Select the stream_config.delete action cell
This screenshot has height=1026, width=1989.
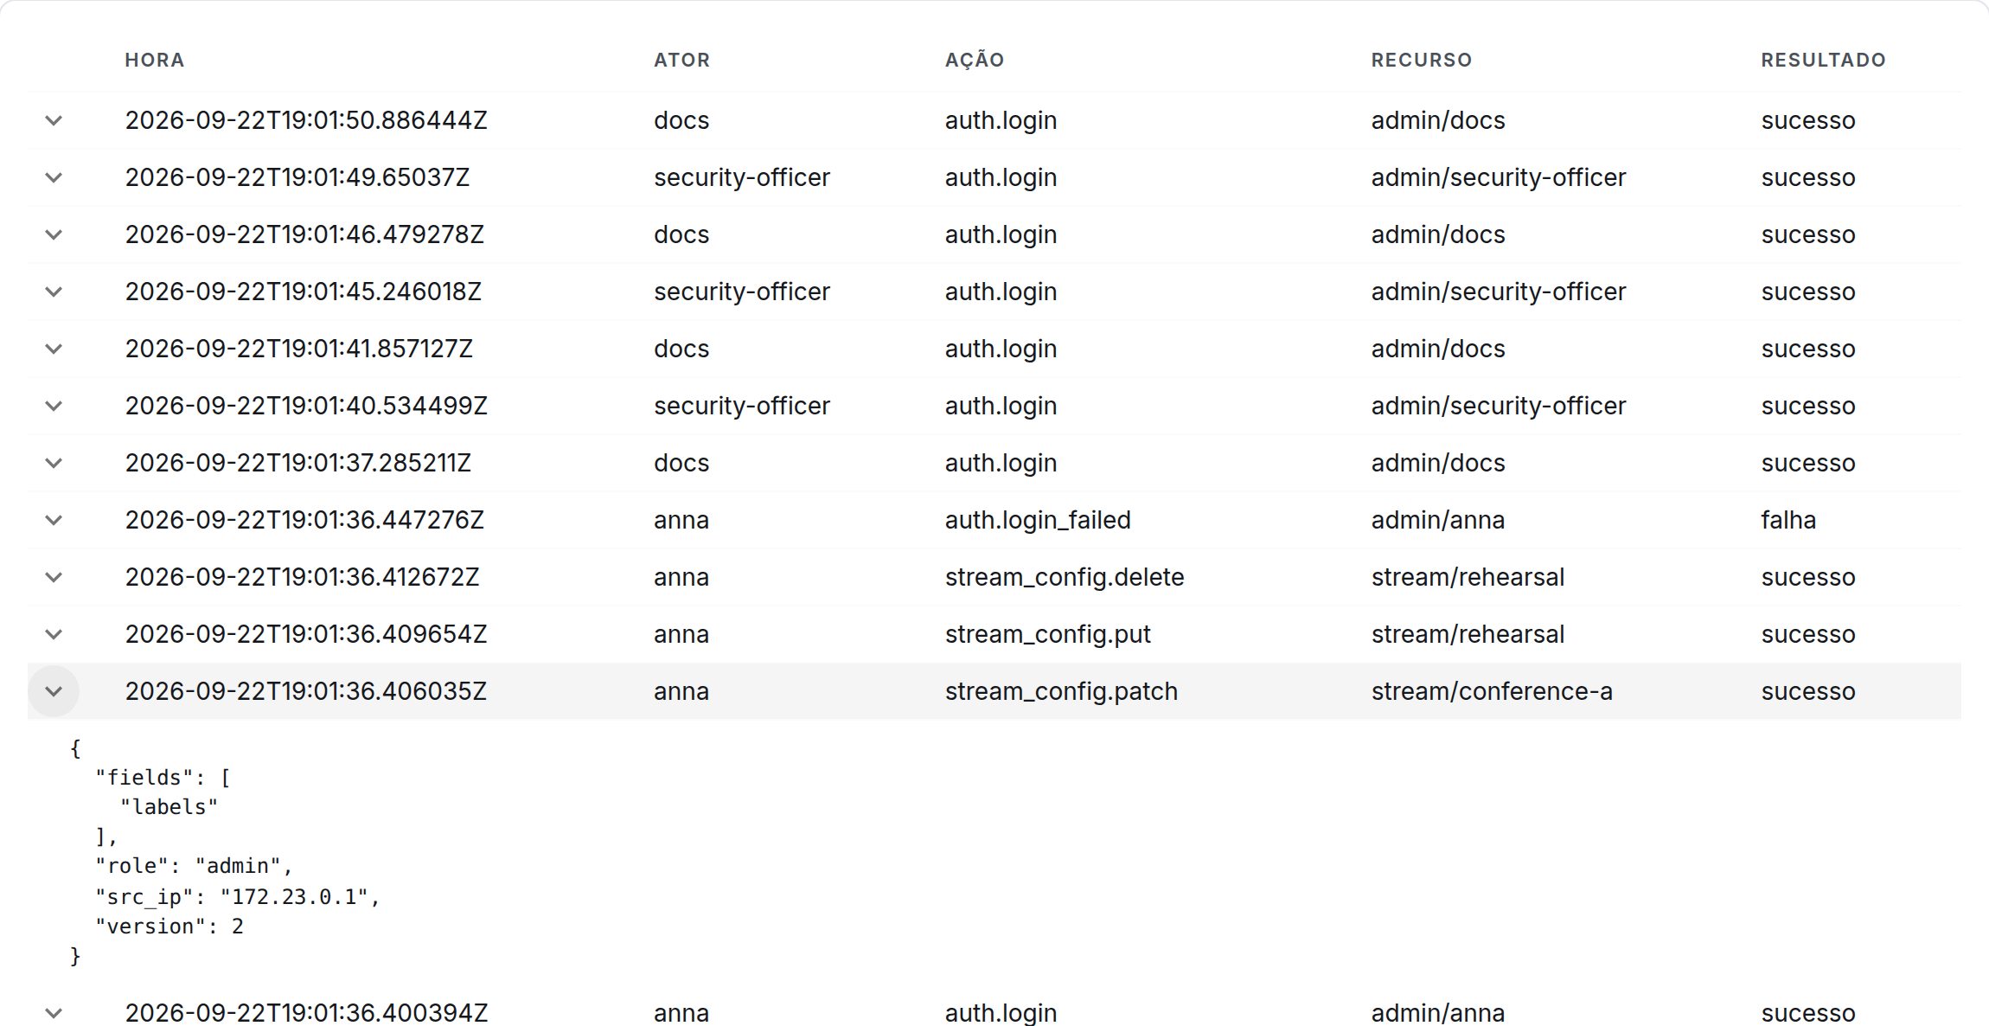[x=1065, y=577]
